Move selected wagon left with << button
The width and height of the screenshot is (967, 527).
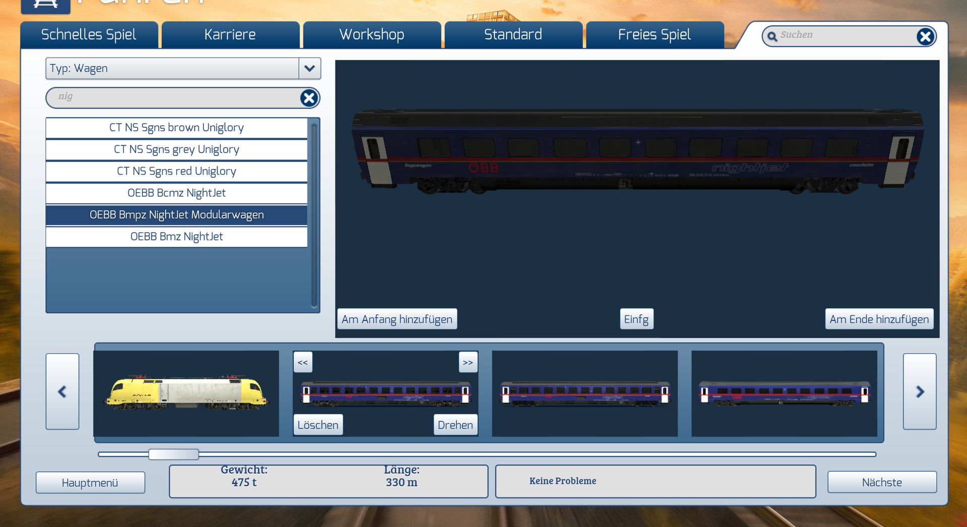point(303,362)
